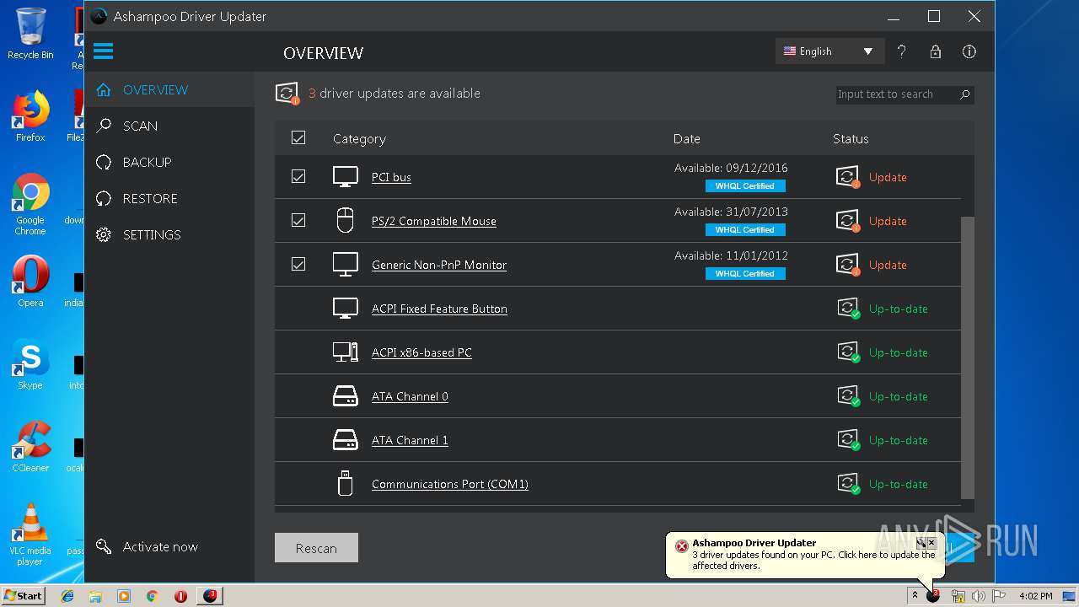Uncheck the PS/2 Compatible Mouse checkbox
The image size is (1079, 607).
point(298,220)
